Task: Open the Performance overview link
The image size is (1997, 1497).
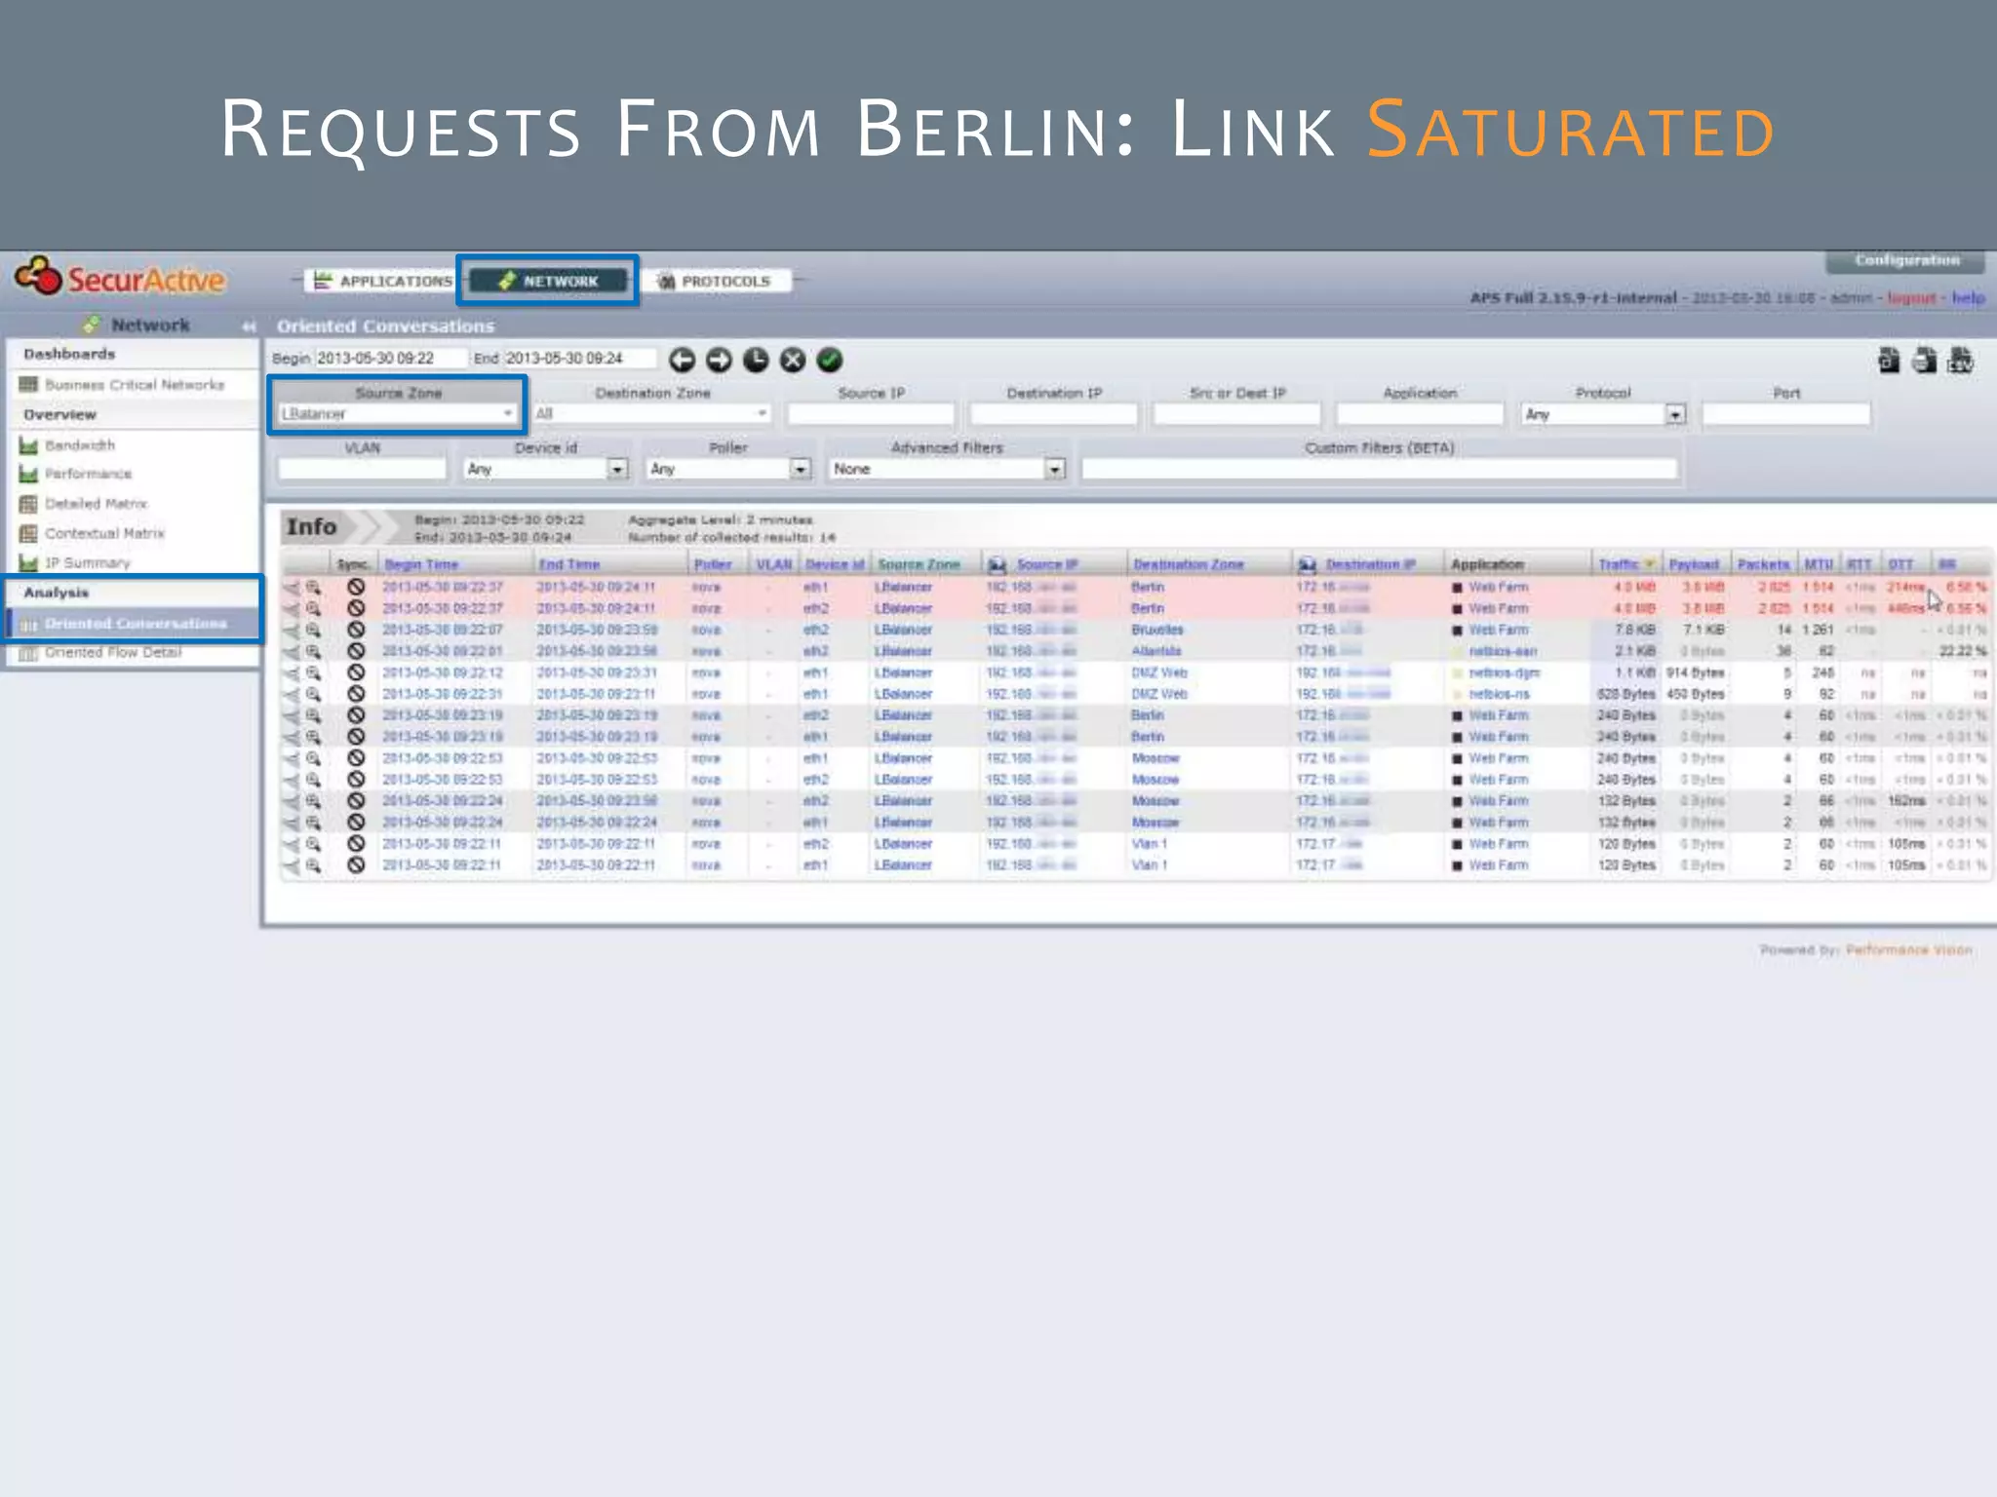Action: pos(88,474)
